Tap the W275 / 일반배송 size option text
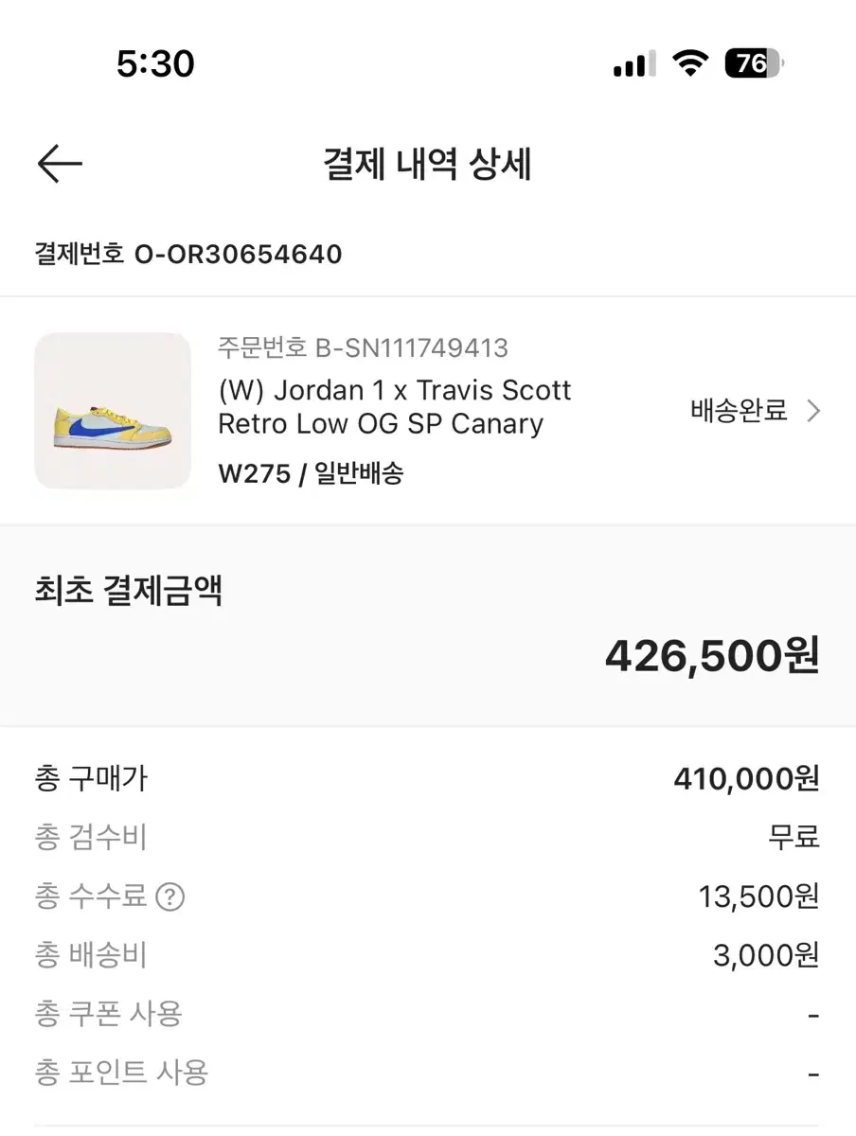Screen dimensions: 856x1136 tap(311, 473)
